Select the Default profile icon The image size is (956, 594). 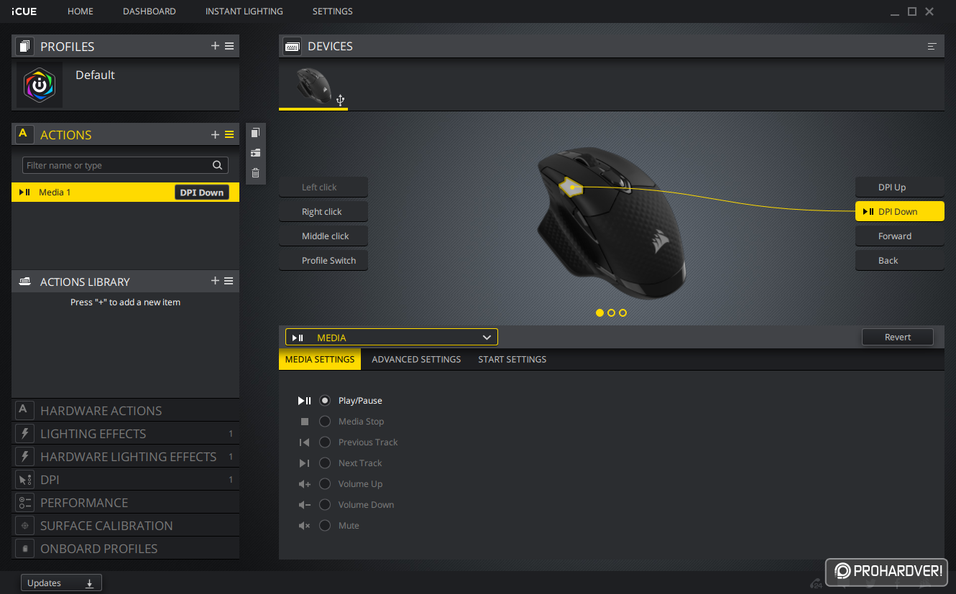tap(40, 85)
